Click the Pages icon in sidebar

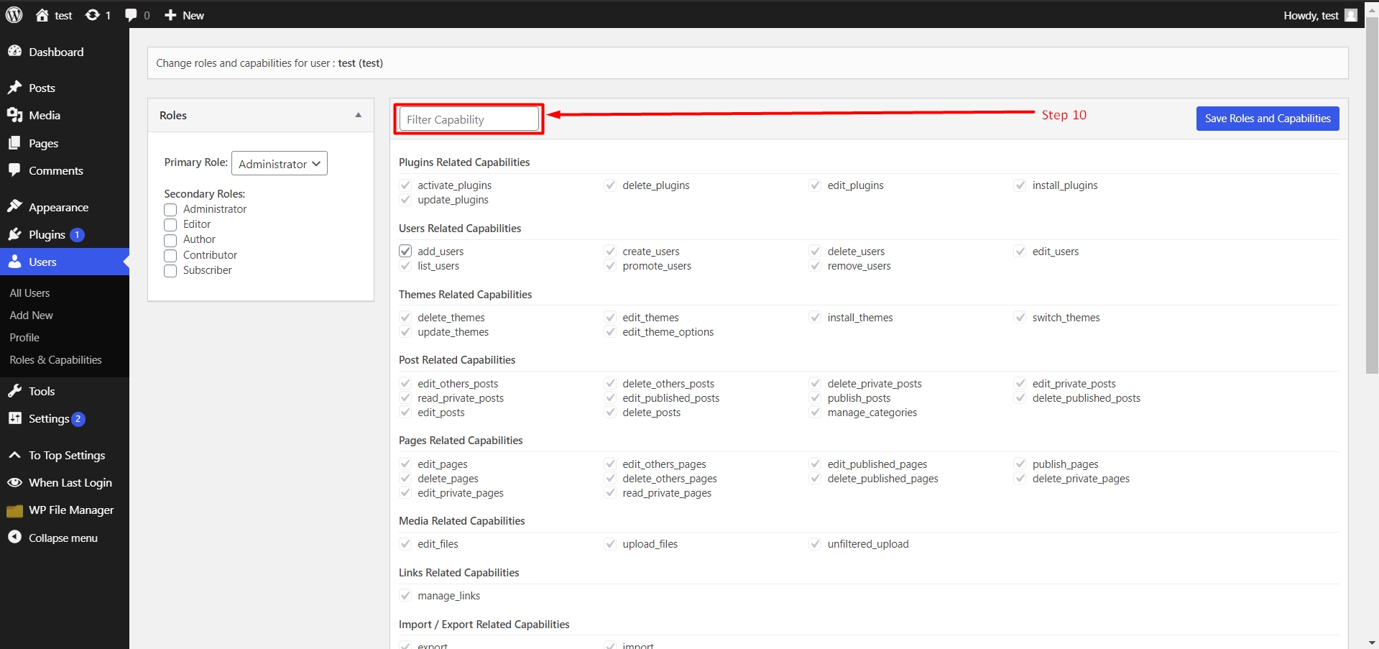14,143
